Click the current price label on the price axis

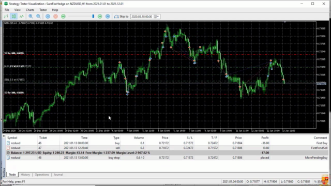pyautogui.click(x=321, y=84)
